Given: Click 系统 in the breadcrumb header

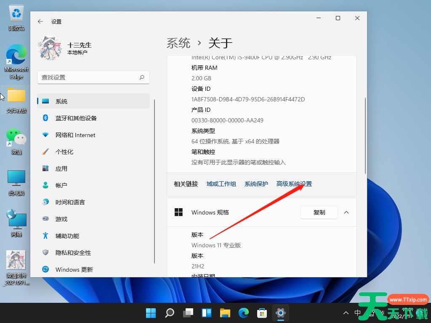Looking at the screenshot, I should point(178,43).
